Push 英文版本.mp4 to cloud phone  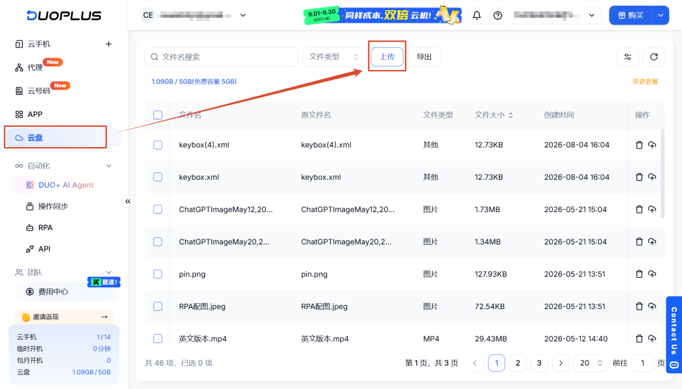tap(652, 338)
